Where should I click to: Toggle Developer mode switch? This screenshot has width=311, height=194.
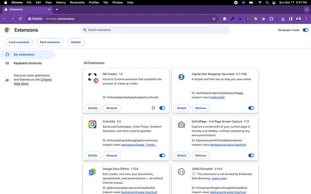pos(305,30)
